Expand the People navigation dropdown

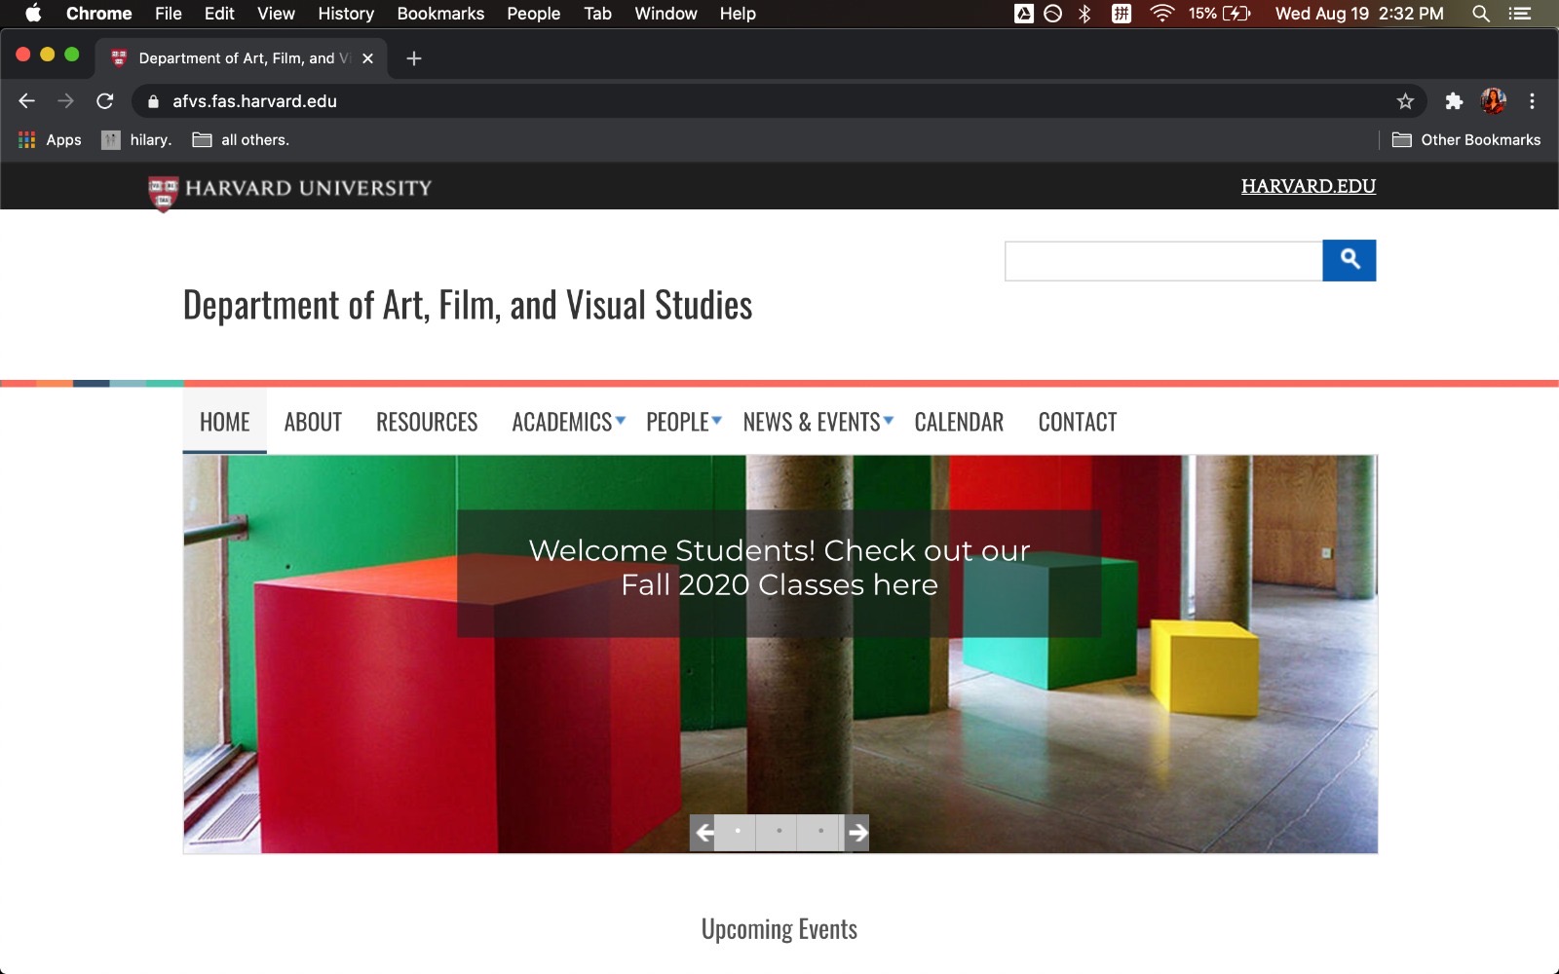click(x=683, y=422)
